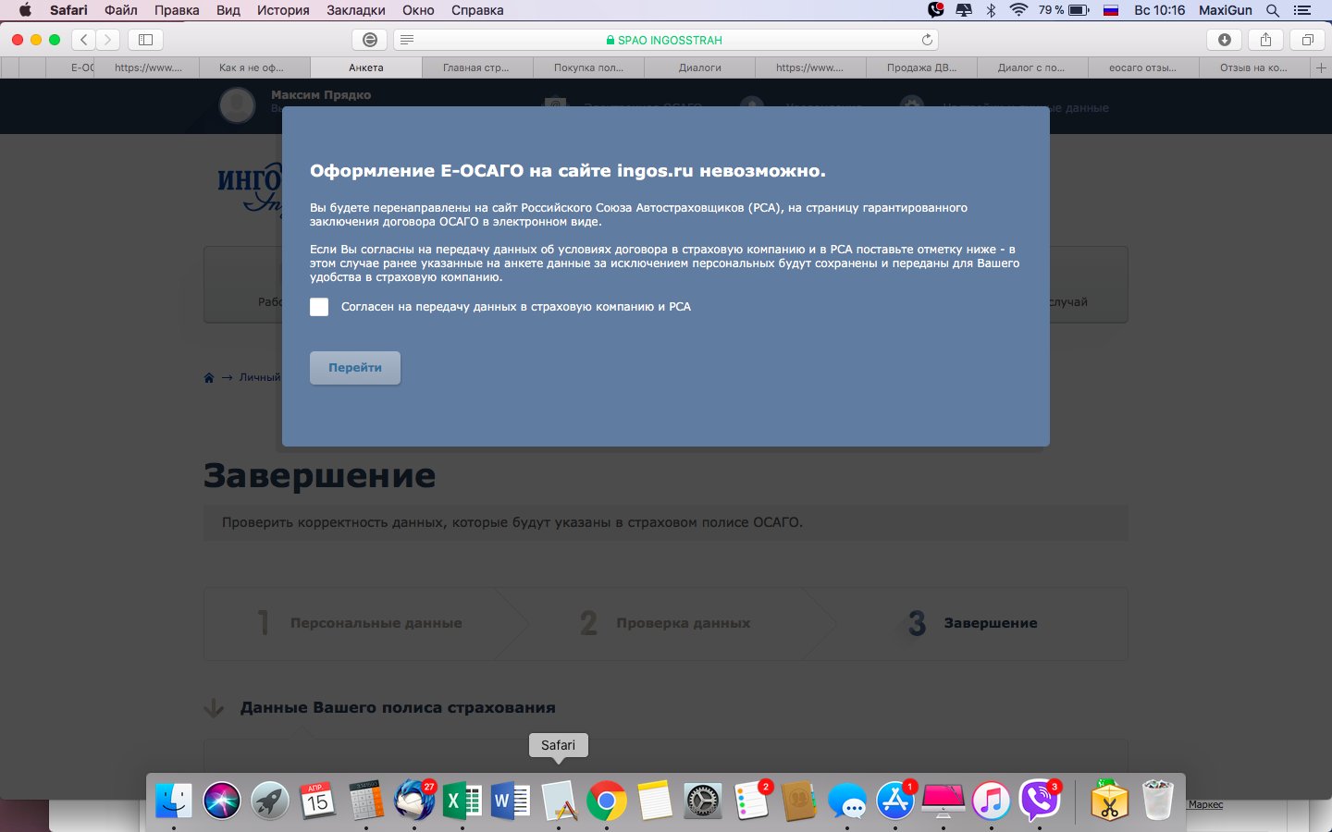Switch to the Диалоги tab
The width and height of the screenshot is (1332, 832).
699,67
